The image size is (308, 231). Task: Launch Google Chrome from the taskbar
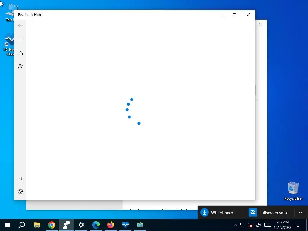point(52,225)
